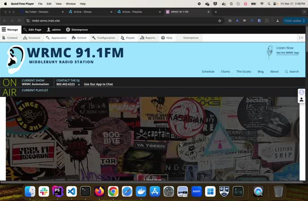The height and width of the screenshot is (201, 308).
Task: Open Spotlight search in menu bar
Action: pos(269,4)
